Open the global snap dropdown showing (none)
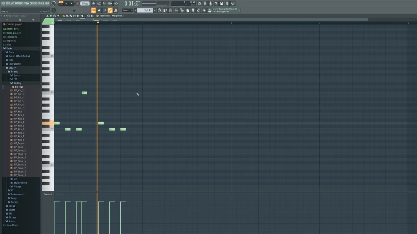Image resolution: width=417 pixels, height=234 pixels. [x=127, y=10]
